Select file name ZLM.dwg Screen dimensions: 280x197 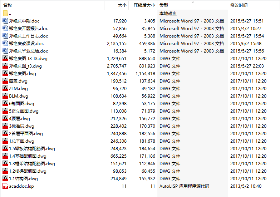(18, 89)
